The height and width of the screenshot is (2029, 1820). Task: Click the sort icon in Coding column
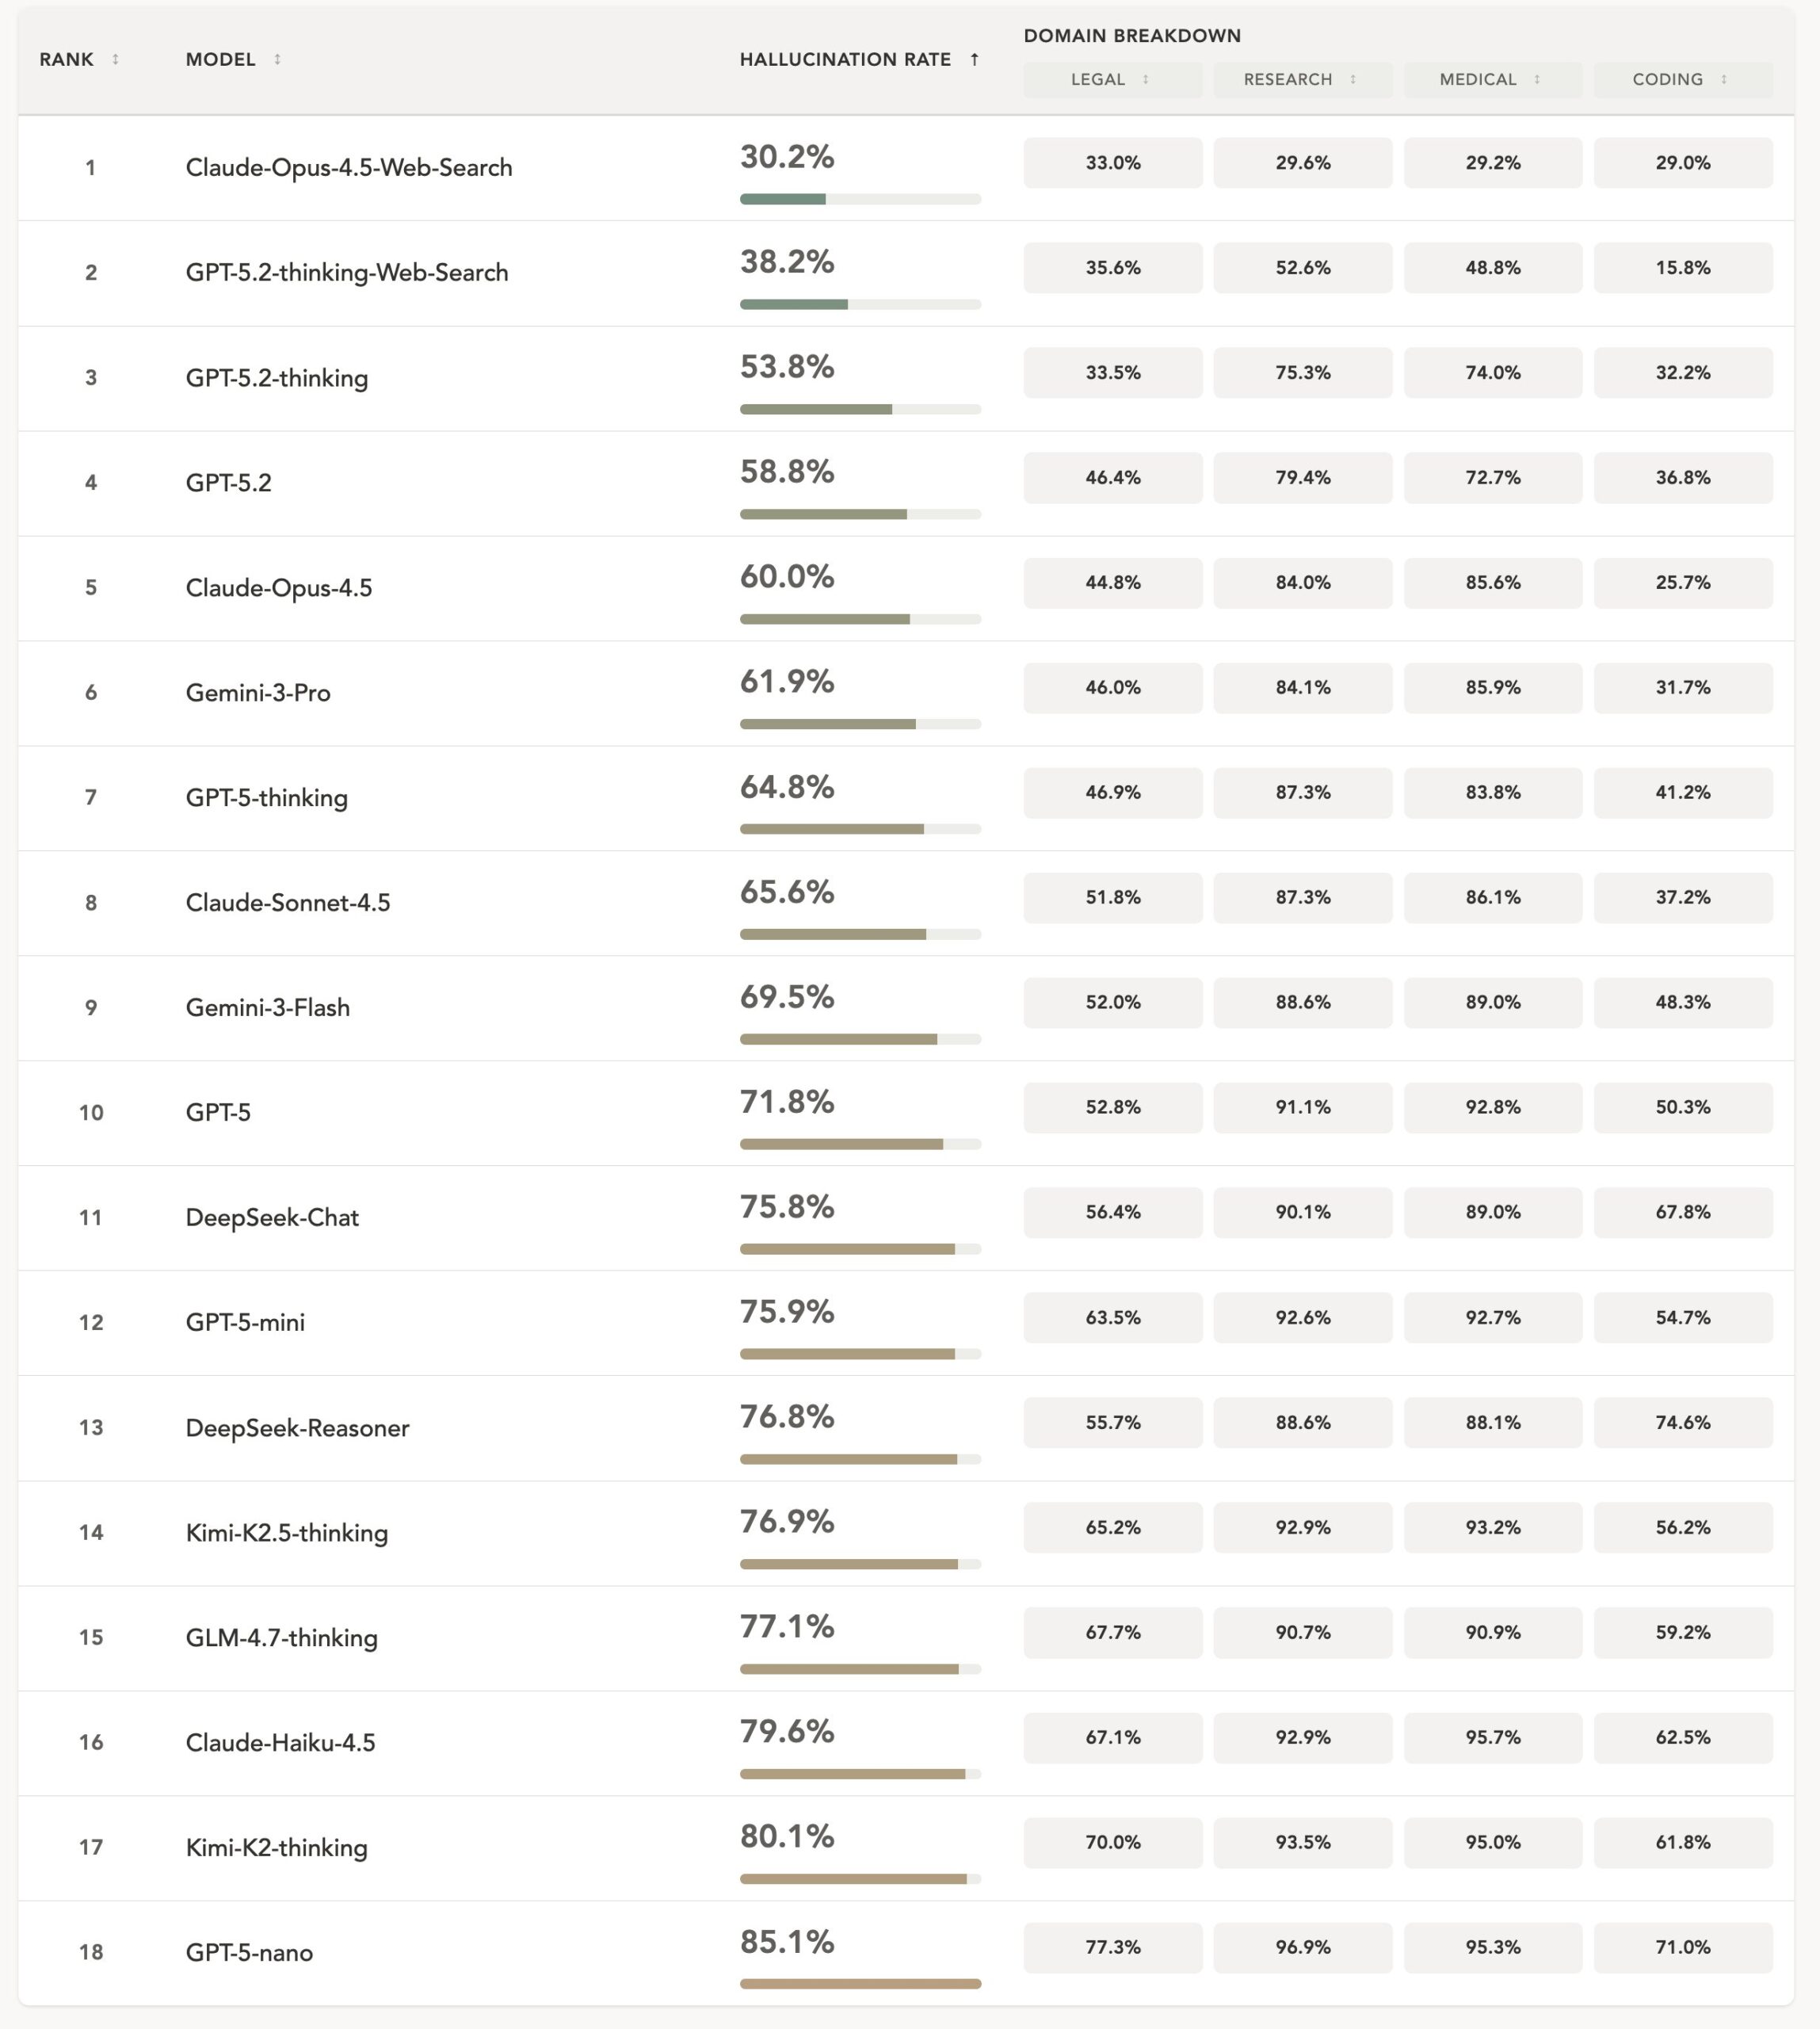click(x=1723, y=79)
